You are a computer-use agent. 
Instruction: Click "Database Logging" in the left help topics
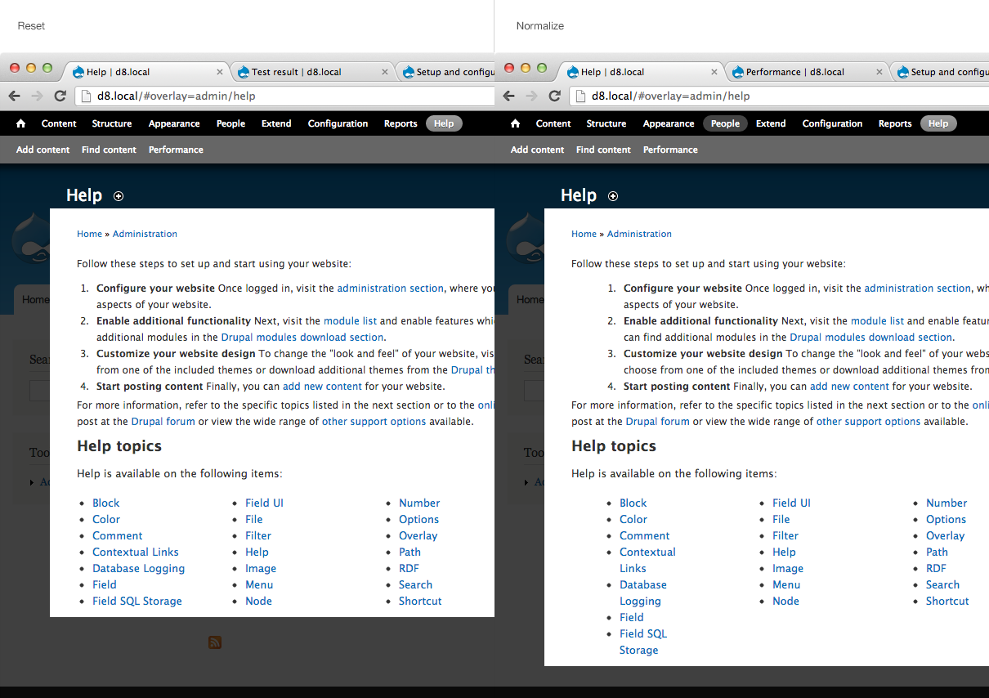pyautogui.click(x=138, y=569)
